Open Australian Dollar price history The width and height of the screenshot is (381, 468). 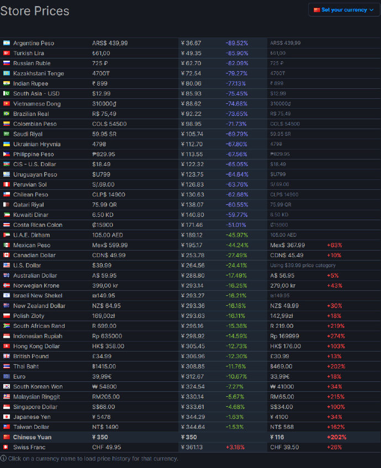click(34, 275)
